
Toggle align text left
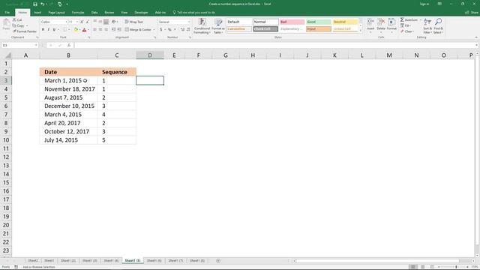(95, 30)
